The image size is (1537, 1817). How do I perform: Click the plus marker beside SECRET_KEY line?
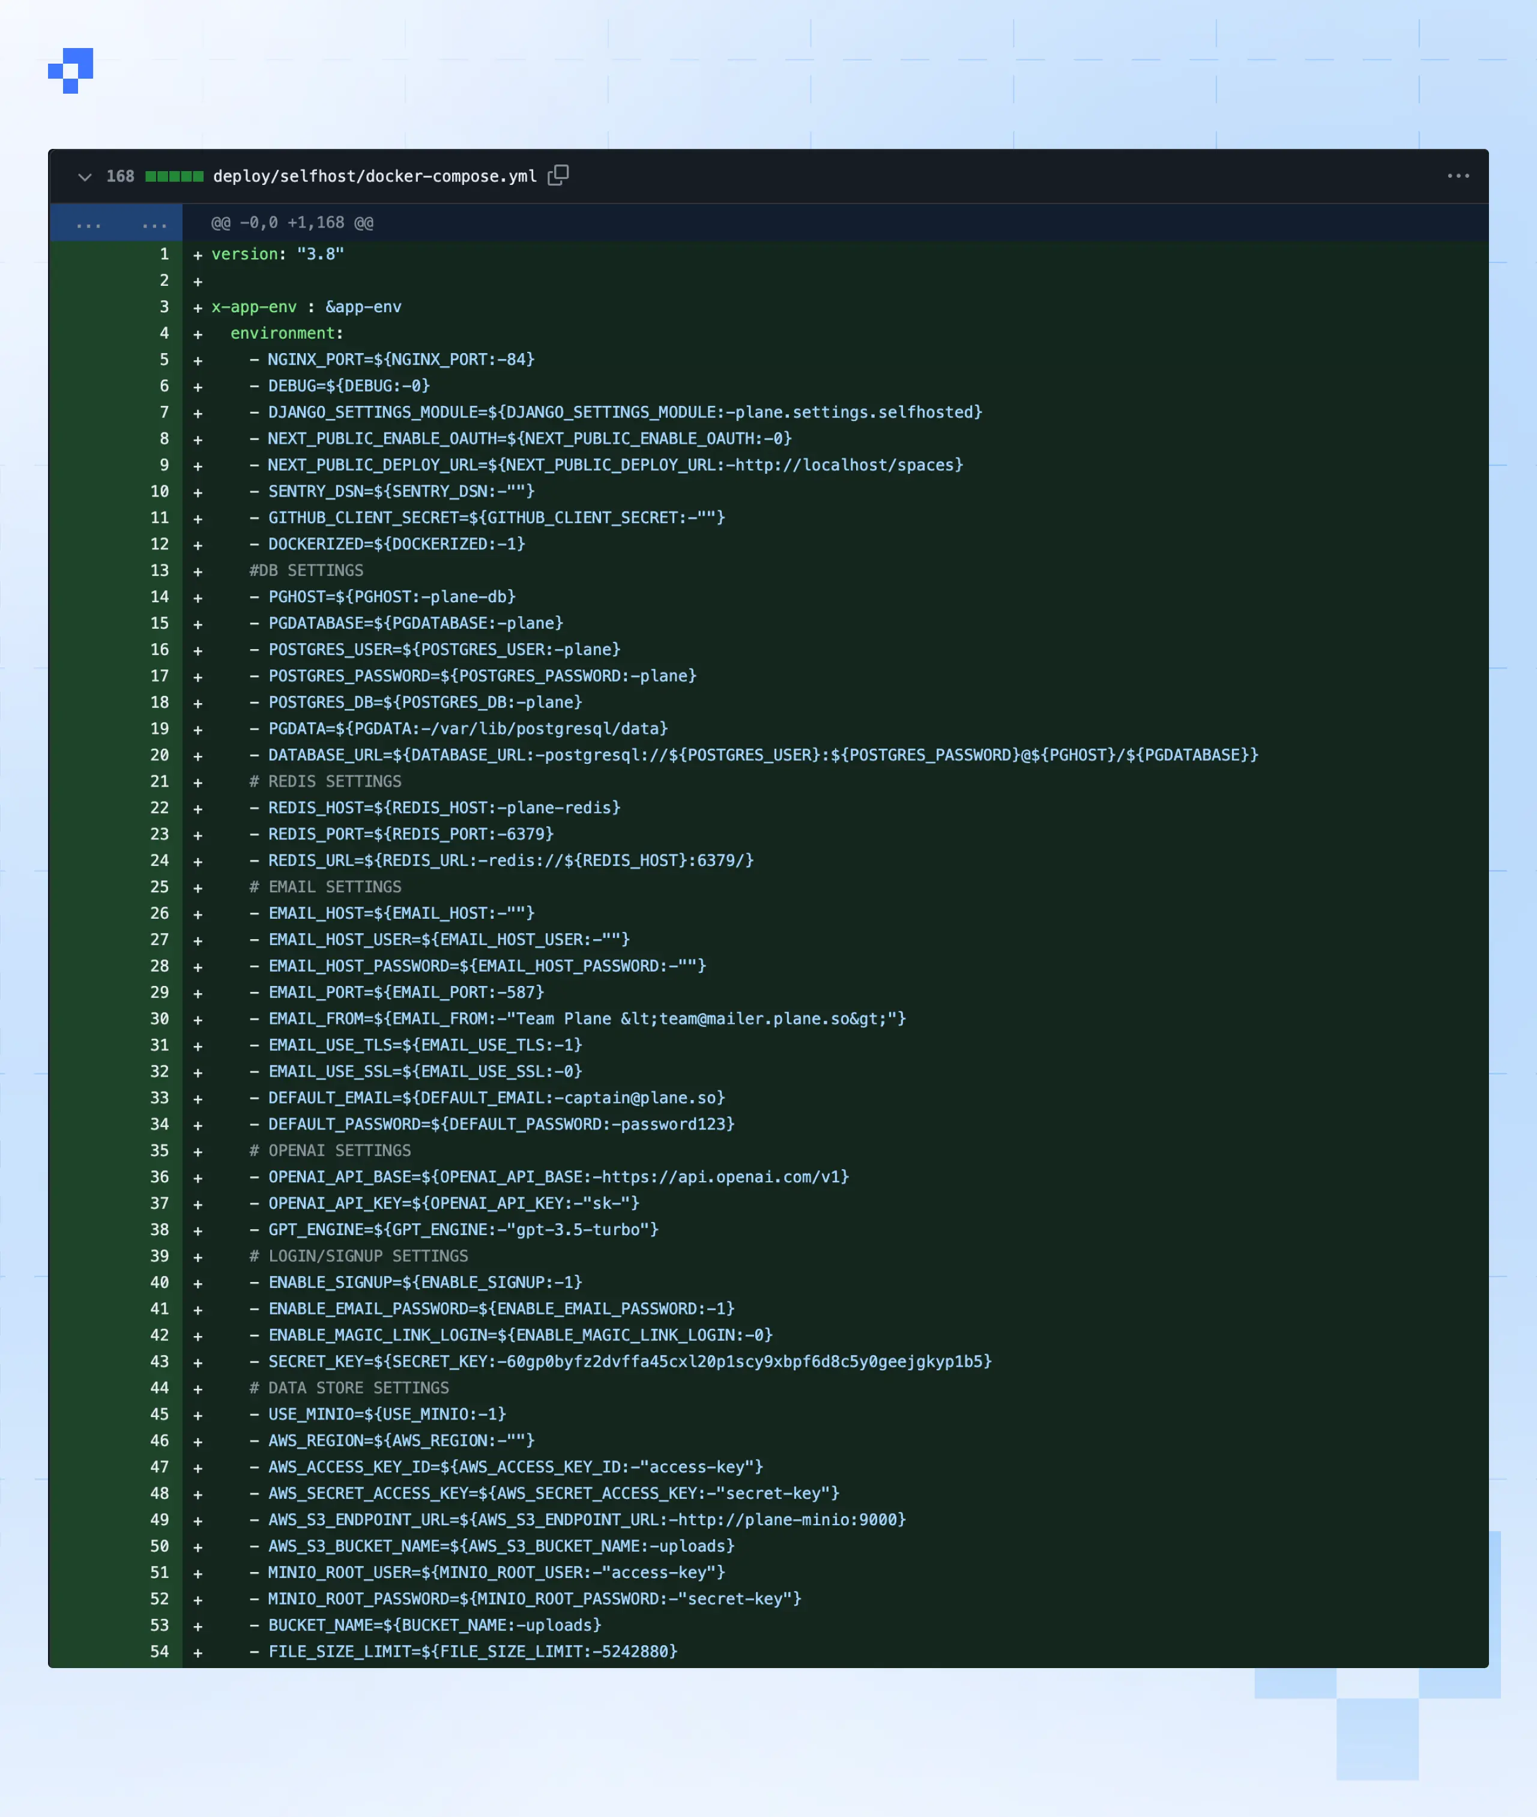pos(198,1361)
